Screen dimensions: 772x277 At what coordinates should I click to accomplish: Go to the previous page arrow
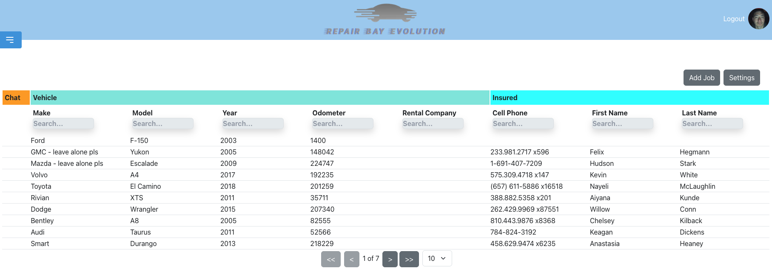pyautogui.click(x=351, y=259)
